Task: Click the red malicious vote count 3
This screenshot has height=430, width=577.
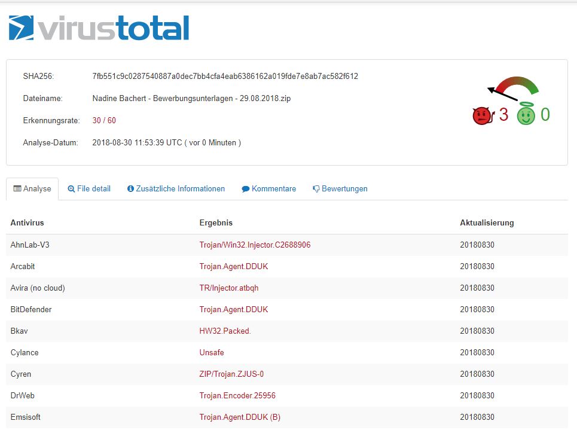Action: 503,114
